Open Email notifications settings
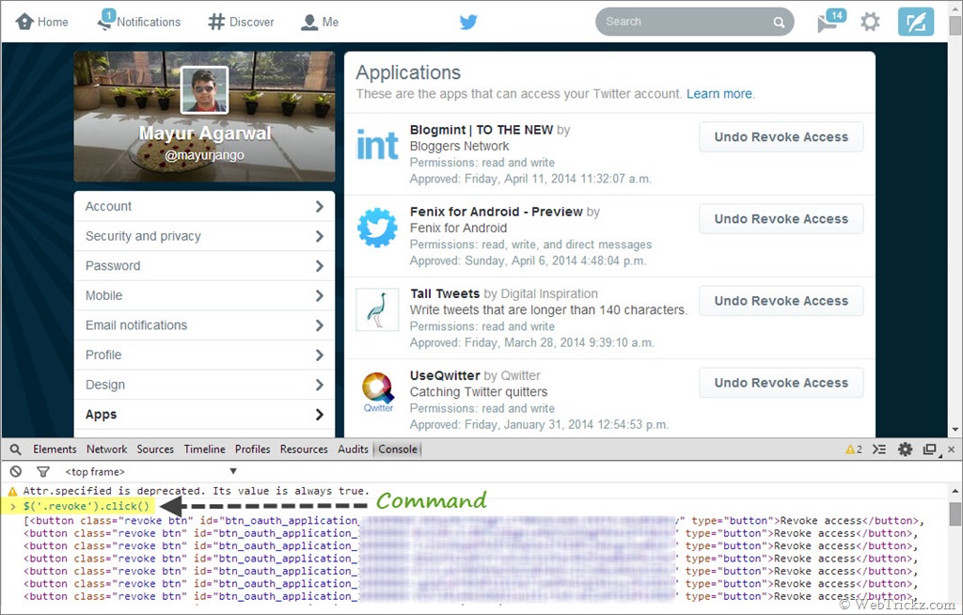The width and height of the screenshot is (963, 615). click(204, 325)
